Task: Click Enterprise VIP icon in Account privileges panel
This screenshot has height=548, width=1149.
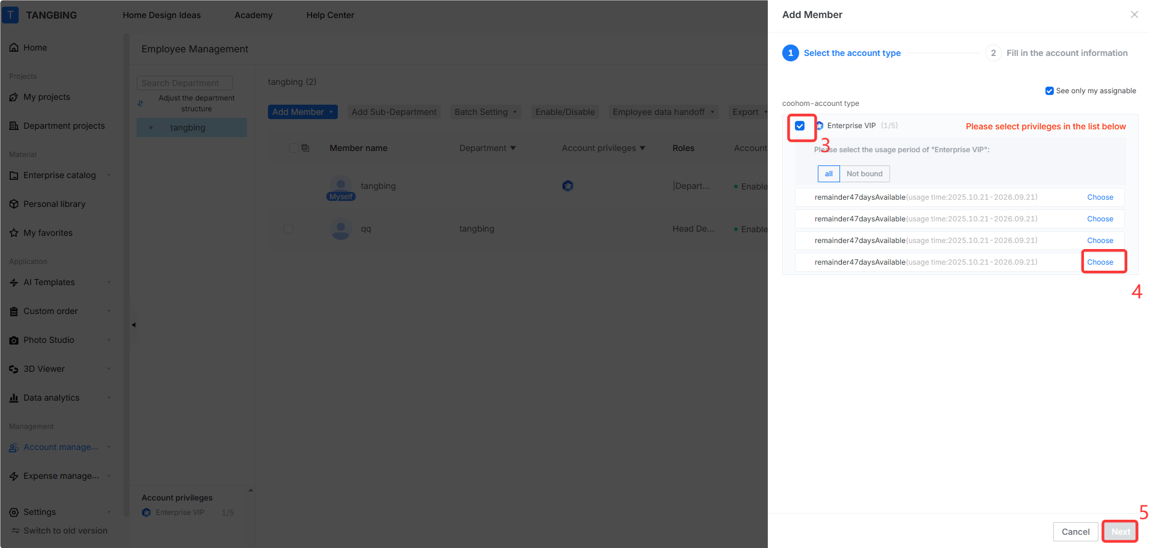Action: pyautogui.click(x=146, y=513)
